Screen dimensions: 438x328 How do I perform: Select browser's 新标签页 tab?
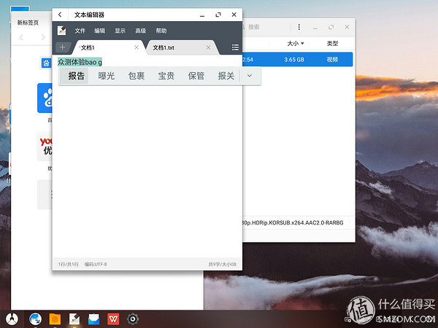point(28,23)
